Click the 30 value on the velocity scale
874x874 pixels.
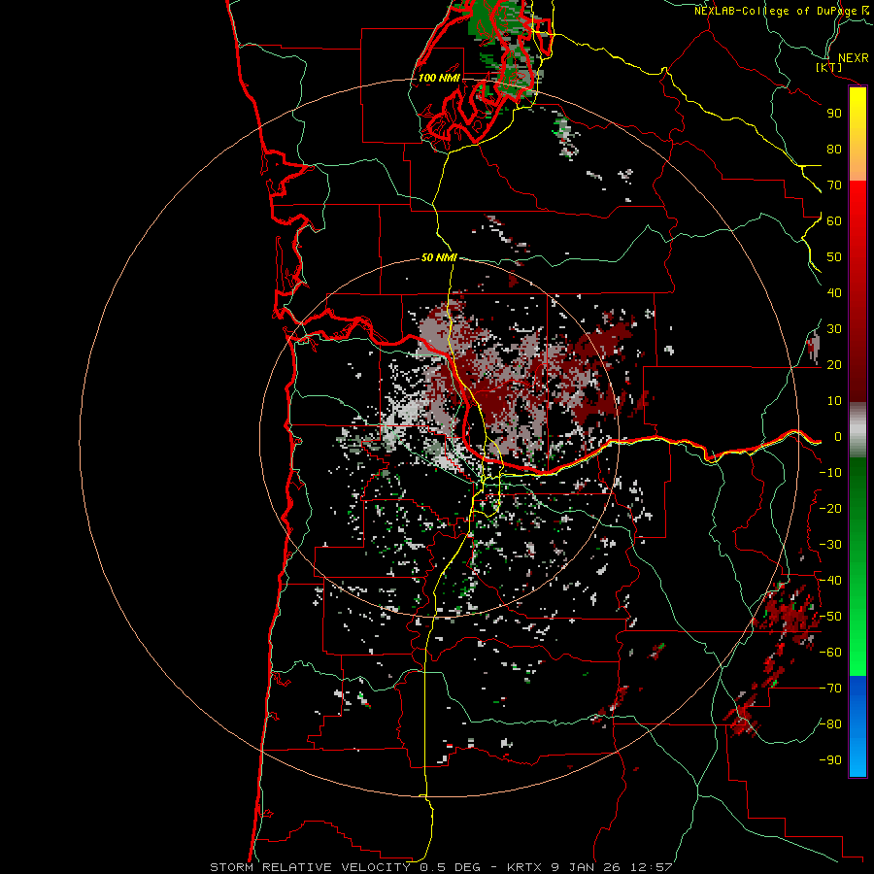point(834,329)
